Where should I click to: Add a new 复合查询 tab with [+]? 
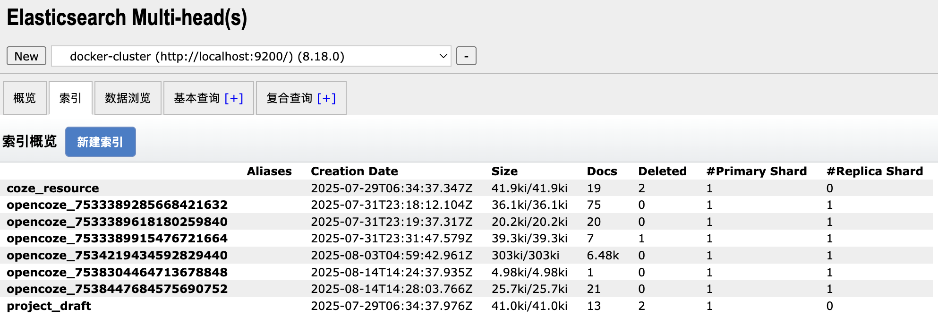326,98
